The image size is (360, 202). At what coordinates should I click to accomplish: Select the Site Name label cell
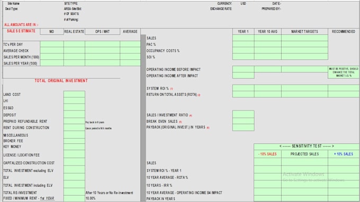(x=13, y=4)
